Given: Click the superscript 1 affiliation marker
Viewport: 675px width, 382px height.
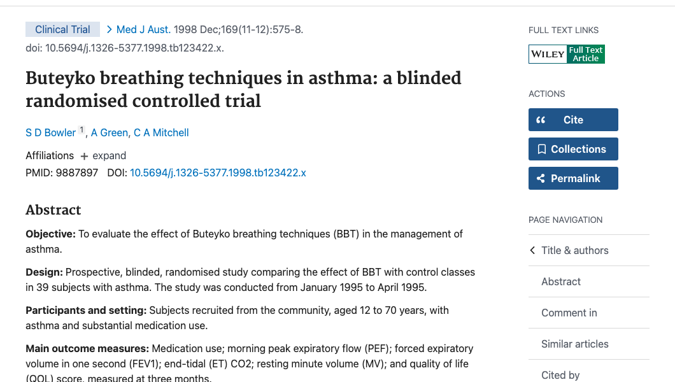Looking at the screenshot, I should tap(82, 129).
